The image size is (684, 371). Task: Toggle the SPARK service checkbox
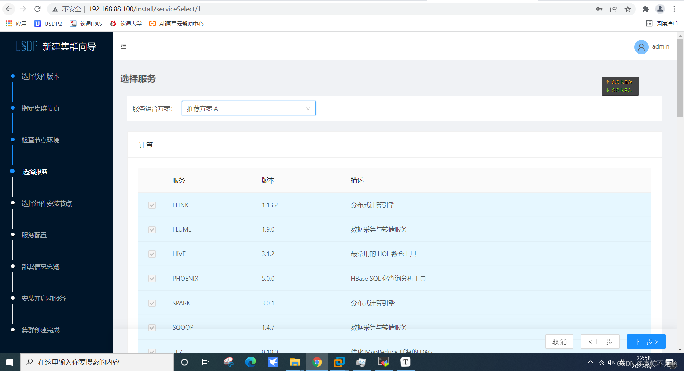click(x=152, y=303)
